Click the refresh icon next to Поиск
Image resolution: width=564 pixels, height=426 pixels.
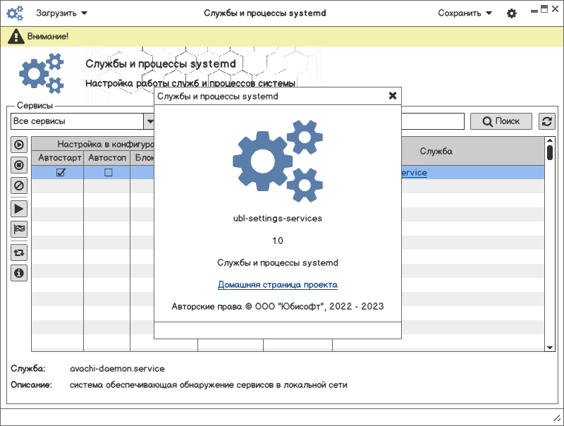546,121
